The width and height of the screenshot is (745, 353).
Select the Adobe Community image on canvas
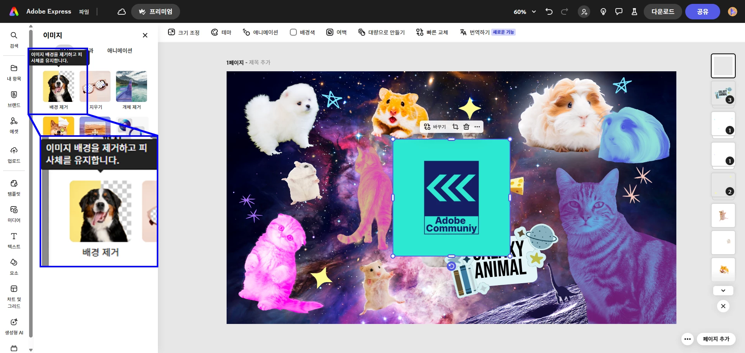[x=451, y=198]
